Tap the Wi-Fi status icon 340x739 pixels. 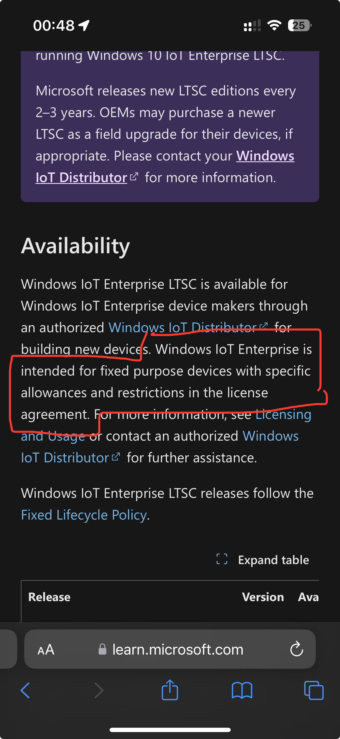point(274,25)
